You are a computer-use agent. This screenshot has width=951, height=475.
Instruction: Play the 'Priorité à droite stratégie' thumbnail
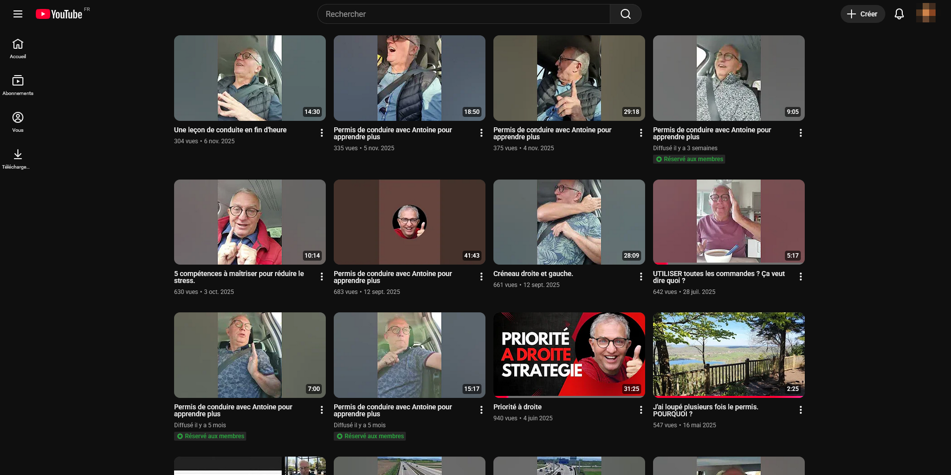click(x=569, y=355)
